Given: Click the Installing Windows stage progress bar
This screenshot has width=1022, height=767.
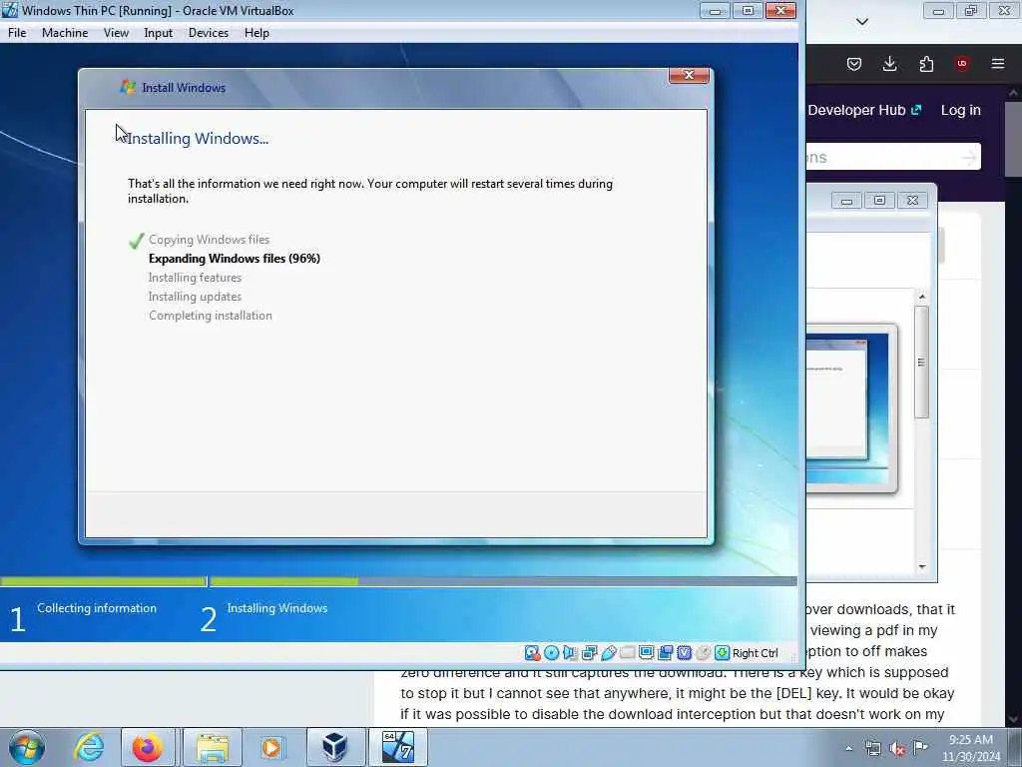Looking at the screenshot, I should pos(503,581).
